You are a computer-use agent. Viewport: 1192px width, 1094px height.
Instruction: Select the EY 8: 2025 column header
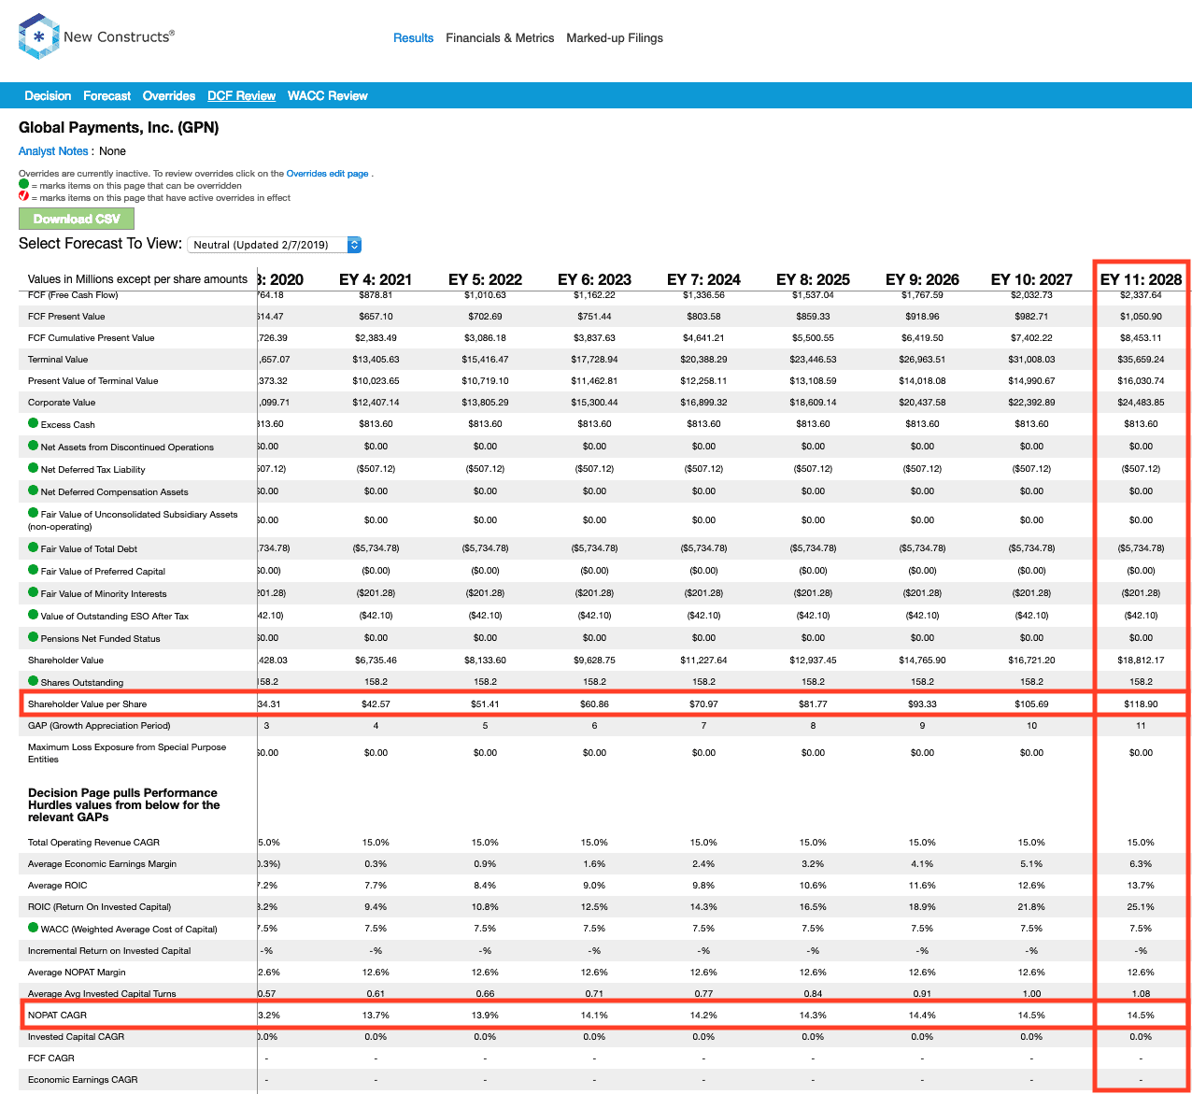(x=813, y=279)
